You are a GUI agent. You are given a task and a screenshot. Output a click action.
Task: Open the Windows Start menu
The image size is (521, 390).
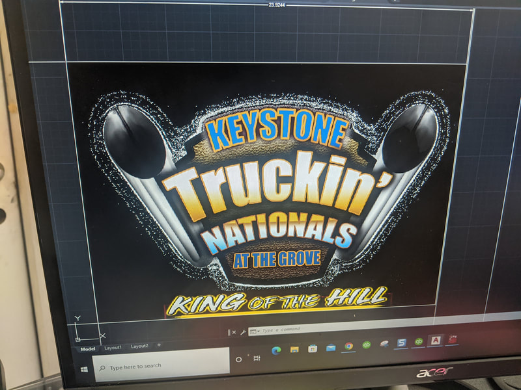[84, 369]
